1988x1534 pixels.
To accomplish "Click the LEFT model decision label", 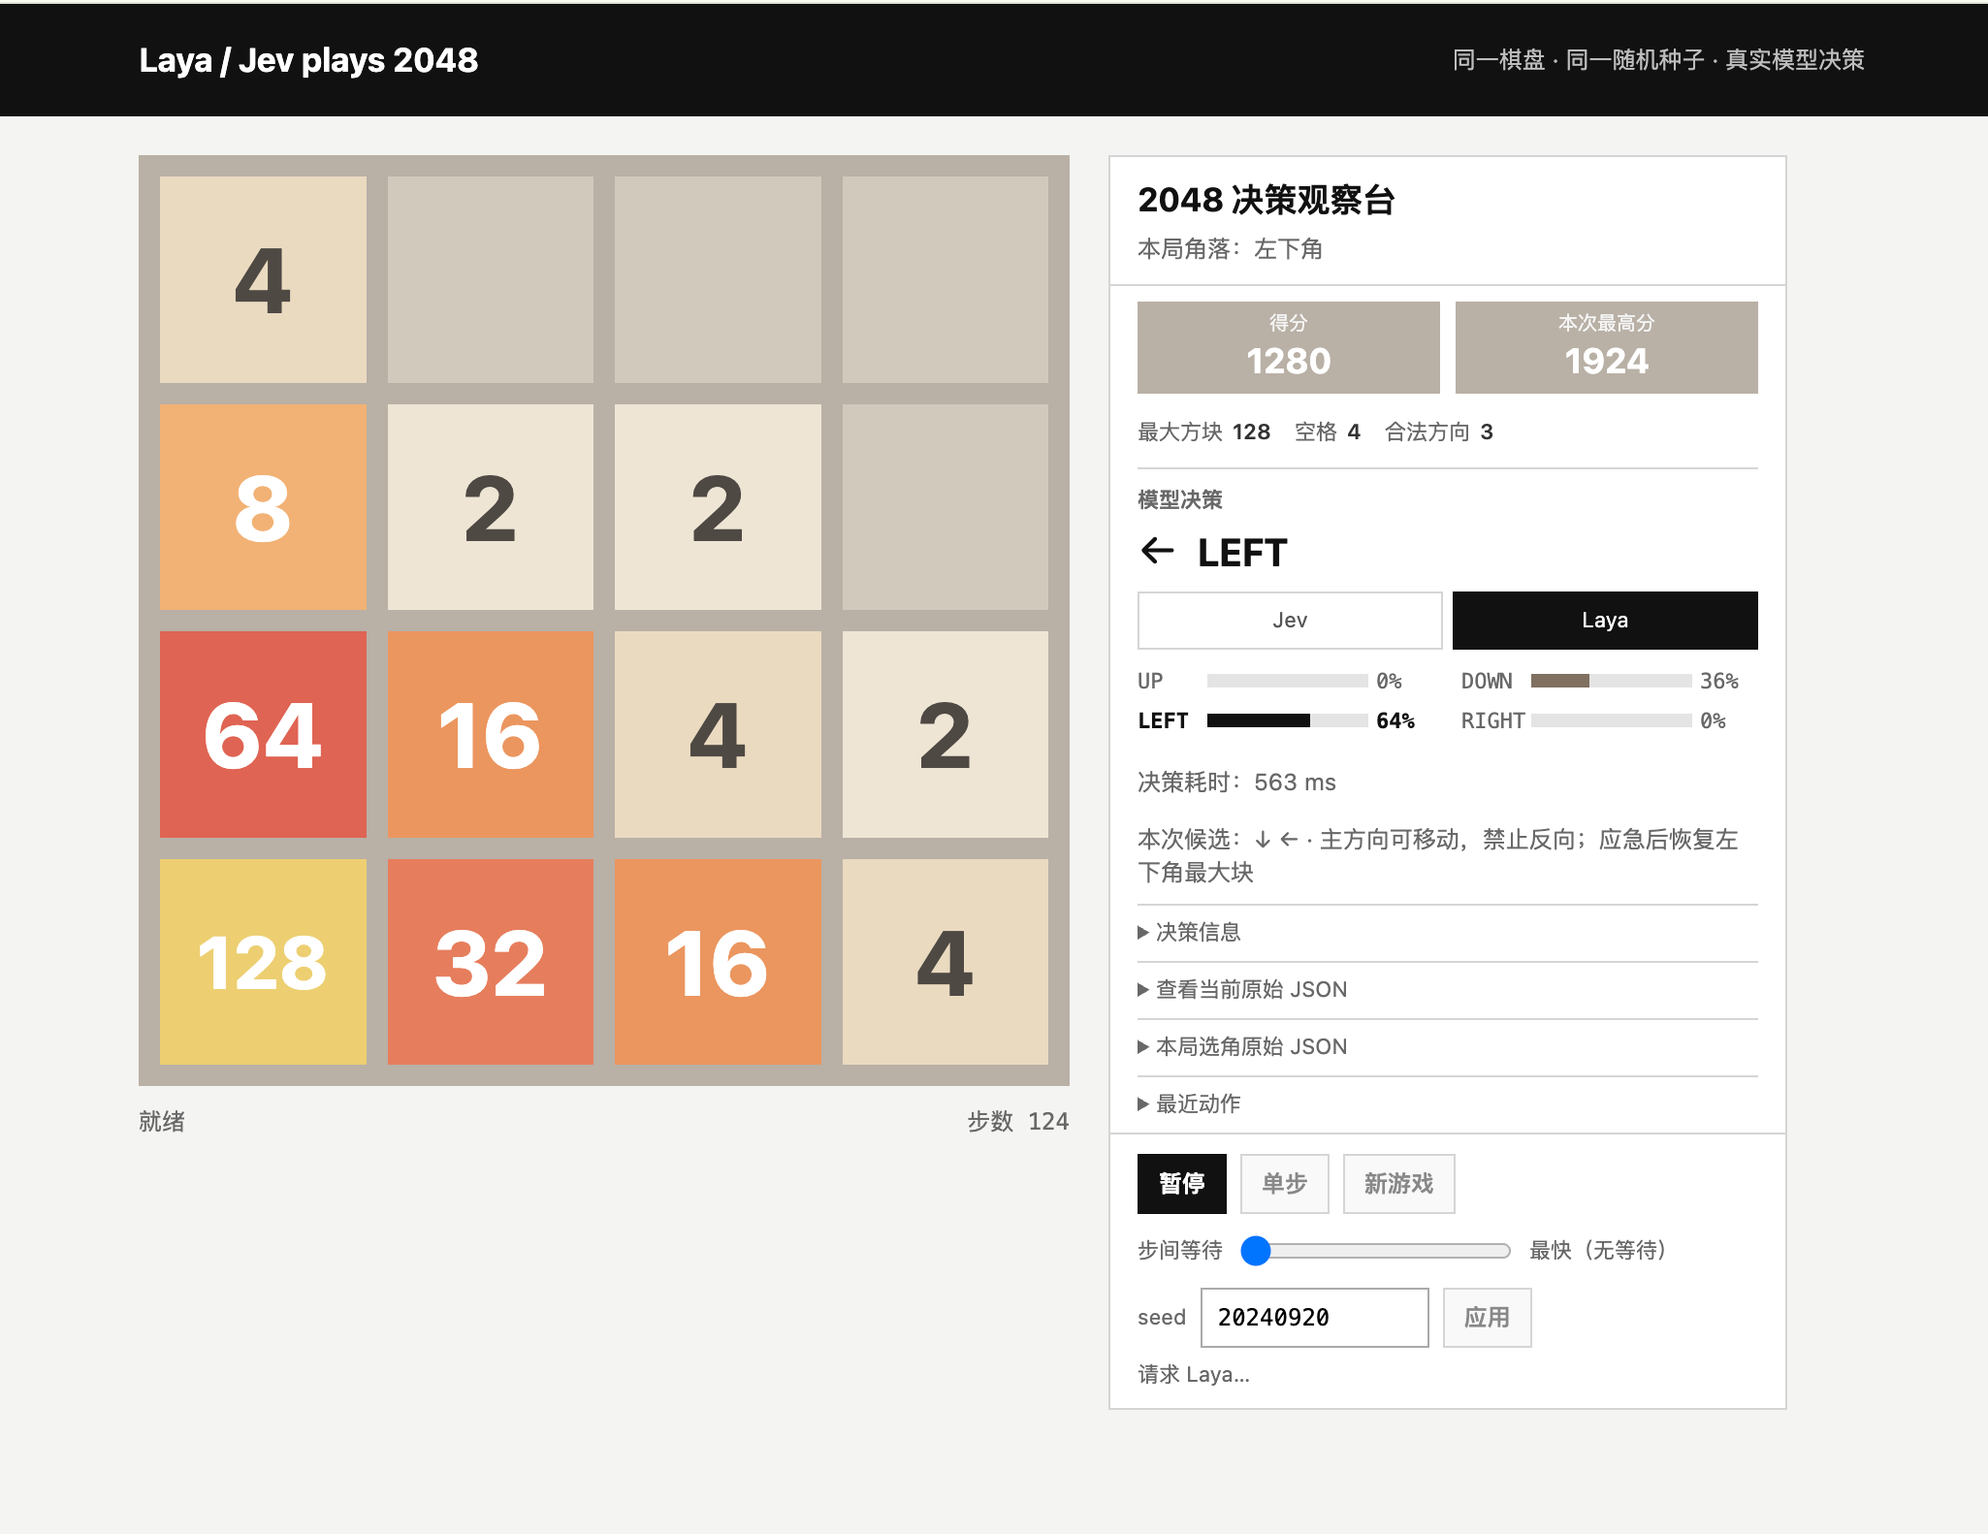I will pos(1242,553).
